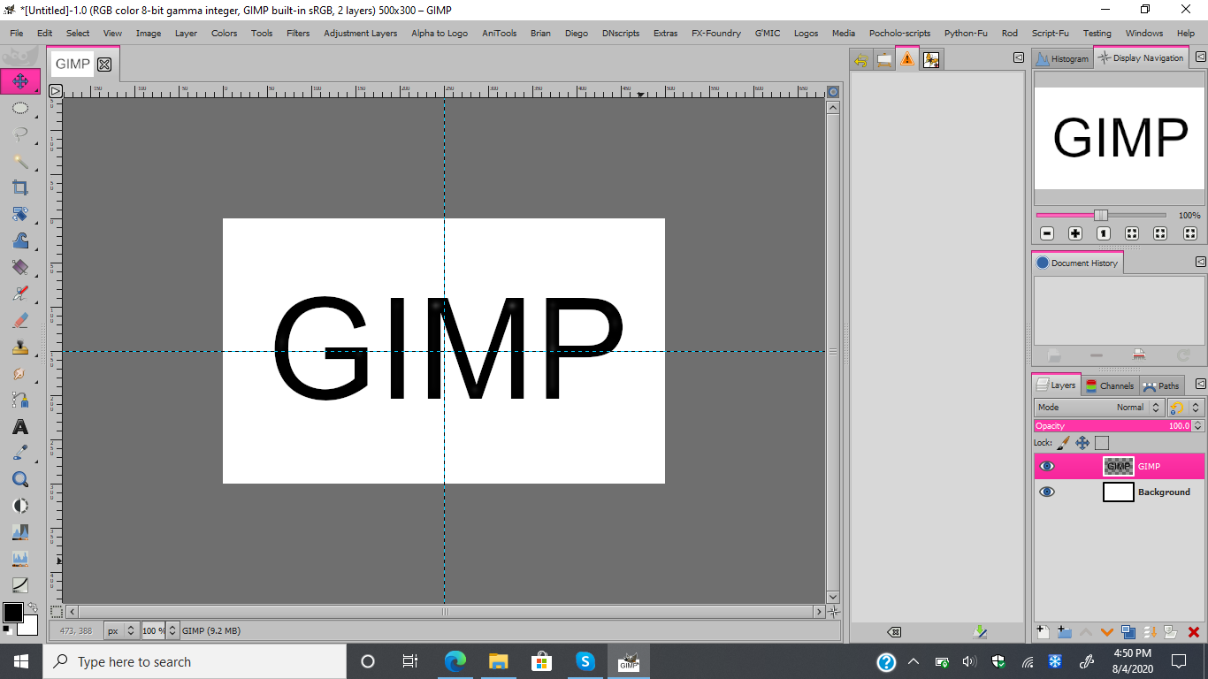
Task: Lower the GIMP layer one step
Action: (1106, 631)
